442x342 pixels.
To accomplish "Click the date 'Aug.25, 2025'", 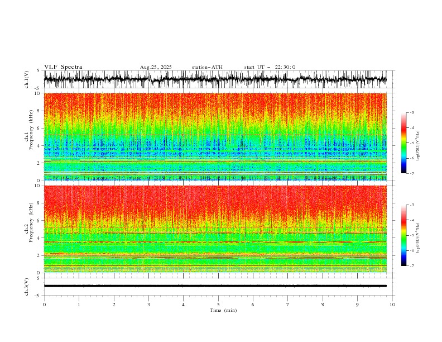I will [156, 67].
